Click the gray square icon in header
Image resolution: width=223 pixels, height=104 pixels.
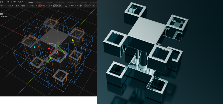(49, 6)
